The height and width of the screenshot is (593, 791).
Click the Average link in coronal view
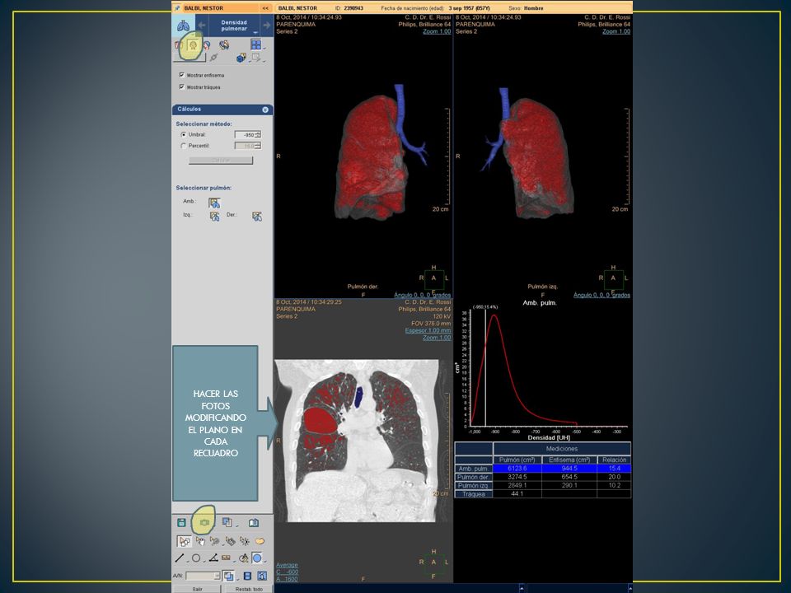(x=287, y=565)
